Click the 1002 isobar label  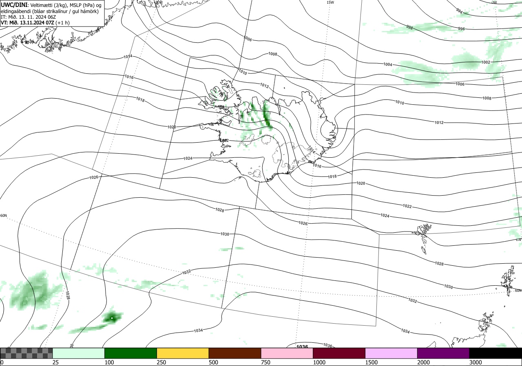point(486,62)
